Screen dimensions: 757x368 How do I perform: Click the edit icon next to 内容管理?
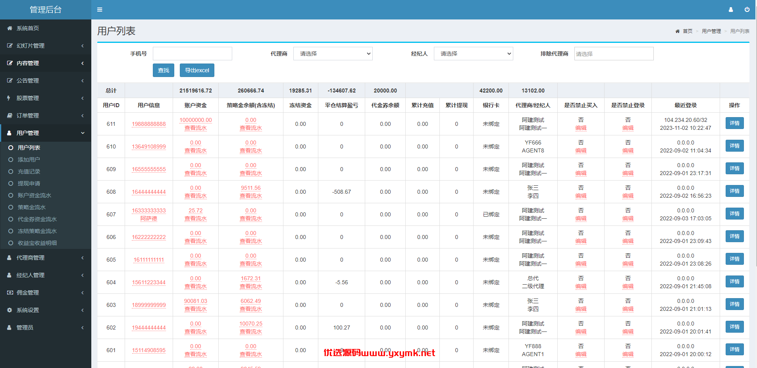pos(10,63)
